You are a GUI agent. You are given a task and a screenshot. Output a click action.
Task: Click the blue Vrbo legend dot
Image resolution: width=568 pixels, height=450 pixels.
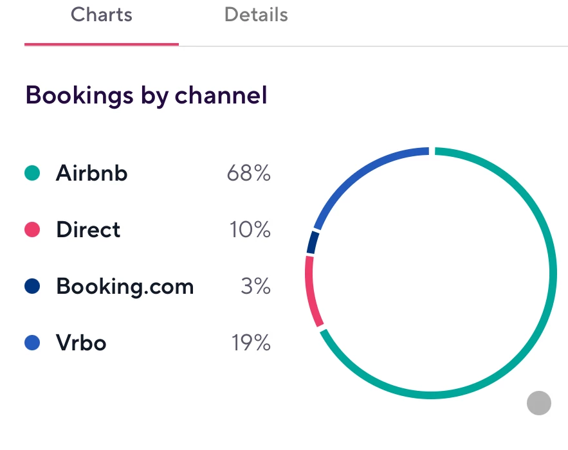coord(32,343)
